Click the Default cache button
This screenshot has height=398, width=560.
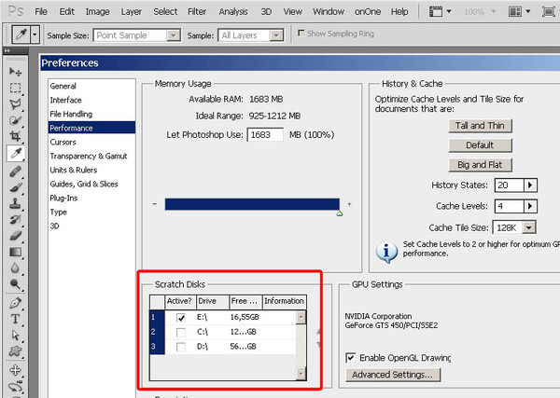pyautogui.click(x=480, y=145)
